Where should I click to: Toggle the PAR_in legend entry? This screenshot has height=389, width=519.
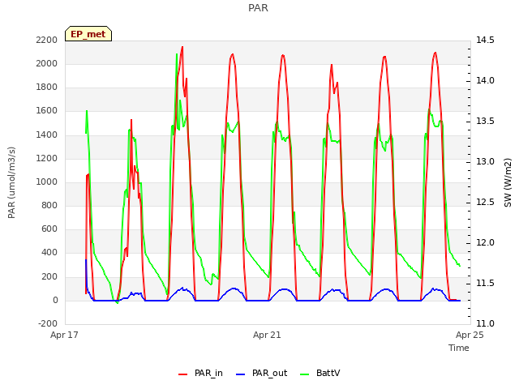(x=200, y=374)
